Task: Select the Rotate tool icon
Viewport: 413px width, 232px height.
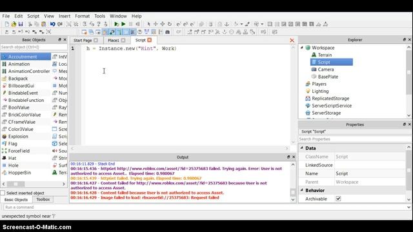Action: pos(170,24)
